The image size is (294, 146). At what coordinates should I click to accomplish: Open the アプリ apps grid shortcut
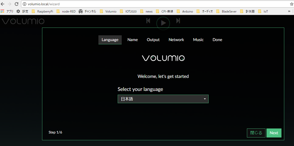[x=7, y=12]
